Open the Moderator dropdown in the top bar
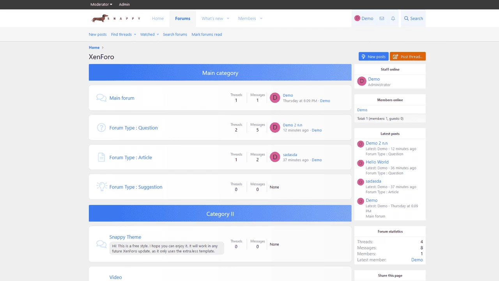Viewport: 499px width, 281px height. [x=101, y=4]
